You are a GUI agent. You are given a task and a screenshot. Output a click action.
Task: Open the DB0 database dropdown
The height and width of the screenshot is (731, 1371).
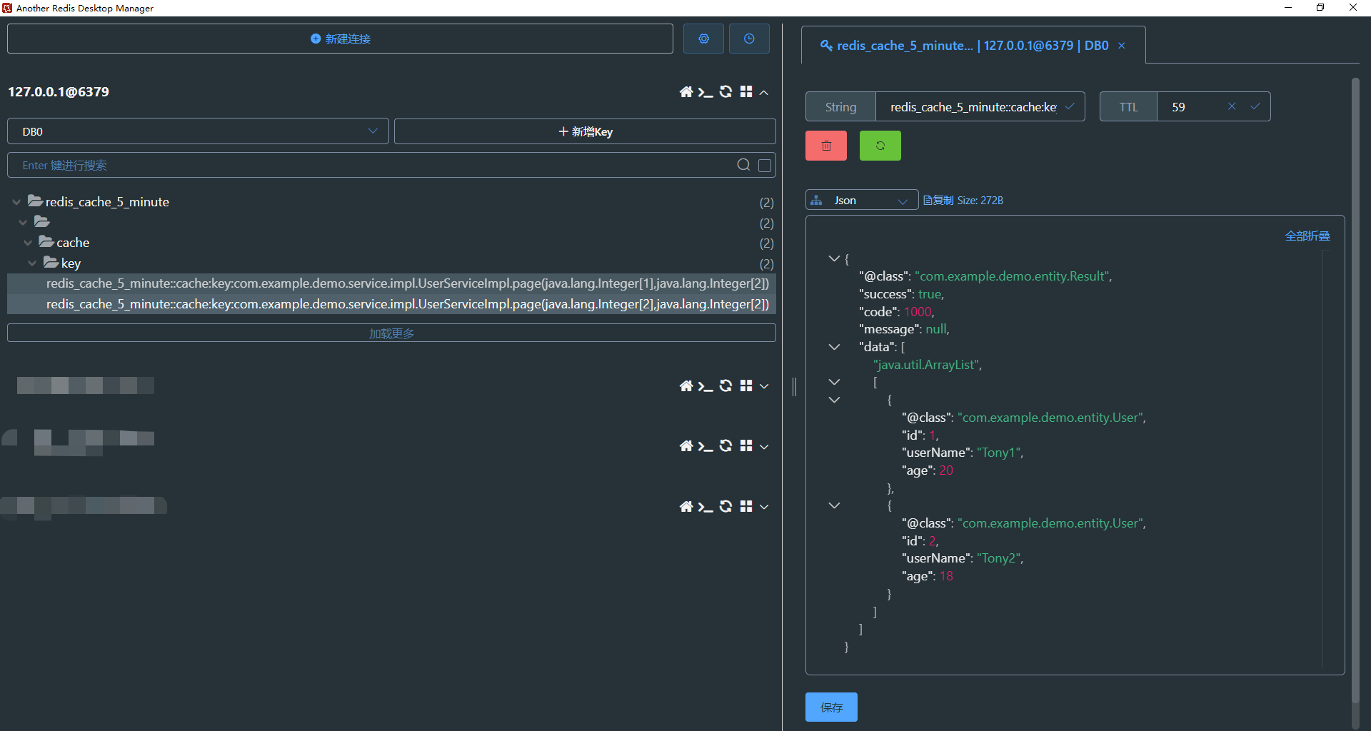coord(198,131)
